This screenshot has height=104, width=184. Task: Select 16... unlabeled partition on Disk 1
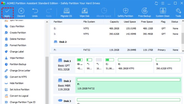pos(99,65)
